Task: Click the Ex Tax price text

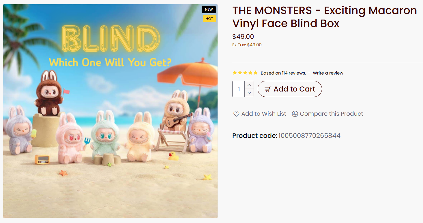Action: pos(247,45)
